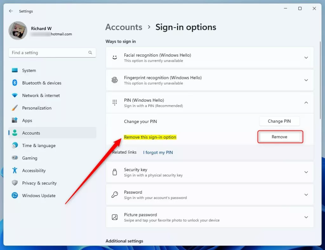Click the Find a setting search box
Viewport: 325px width, 250px height.
tap(52, 53)
